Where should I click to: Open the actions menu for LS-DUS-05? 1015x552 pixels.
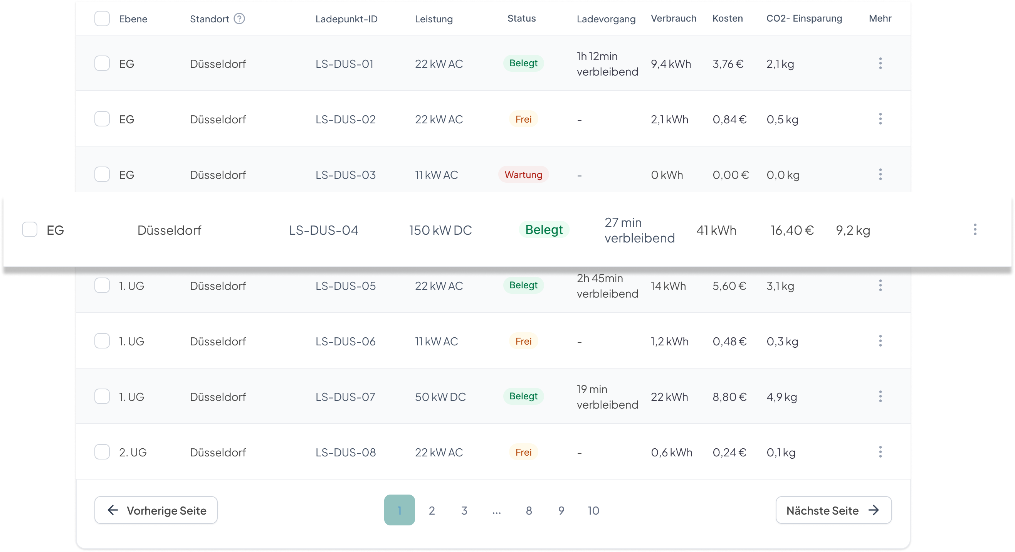click(x=880, y=285)
